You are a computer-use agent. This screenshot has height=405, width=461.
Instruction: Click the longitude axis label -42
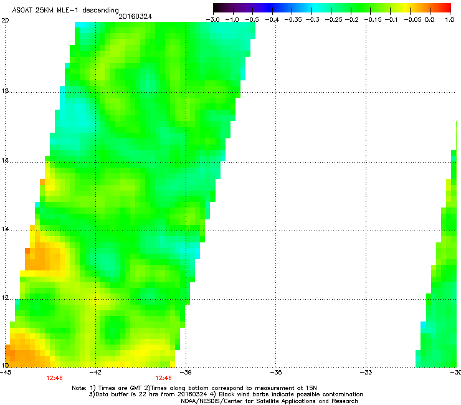95,373
